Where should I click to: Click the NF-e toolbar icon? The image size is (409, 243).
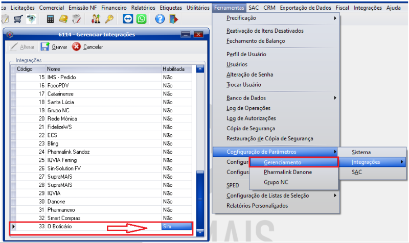coord(31,19)
